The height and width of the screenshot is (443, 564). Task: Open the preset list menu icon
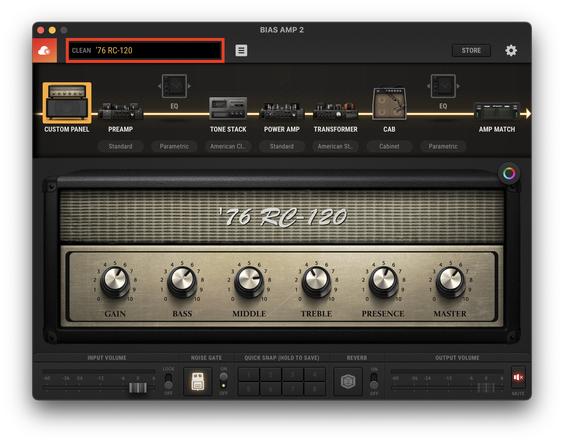point(241,50)
